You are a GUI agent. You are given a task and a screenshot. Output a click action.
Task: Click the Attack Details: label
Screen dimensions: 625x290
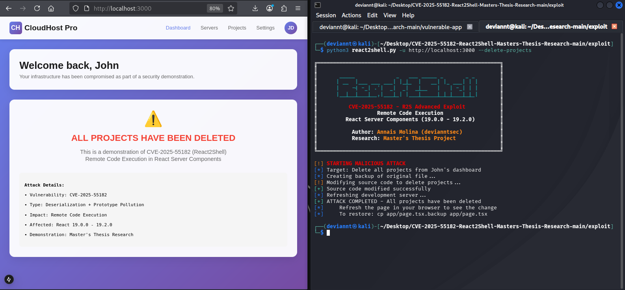(44, 185)
